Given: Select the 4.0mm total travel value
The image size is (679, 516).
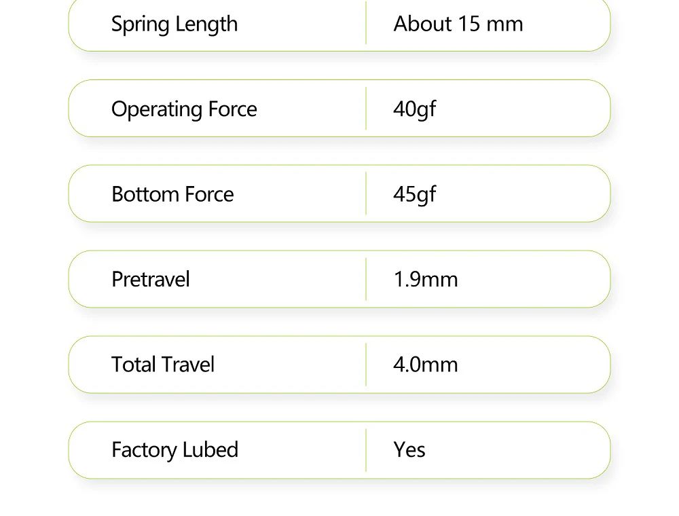Looking at the screenshot, I should click(x=426, y=365).
